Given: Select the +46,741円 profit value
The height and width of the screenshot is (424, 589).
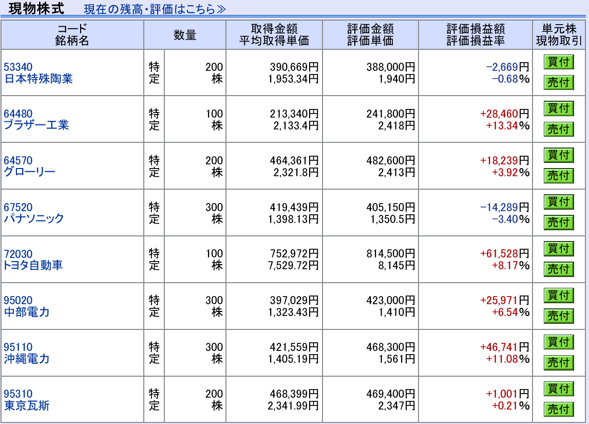Looking at the screenshot, I should 504,347.
